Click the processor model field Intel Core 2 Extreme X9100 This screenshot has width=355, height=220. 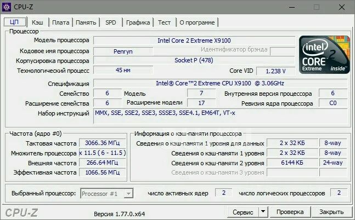[x=194, y=40]
